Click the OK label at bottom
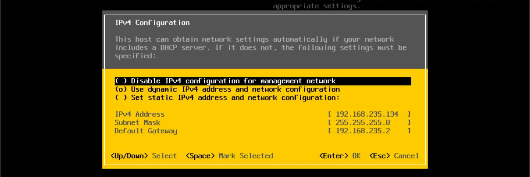The height and width of the screenshot is (177, 530). [x=356, y=156]
